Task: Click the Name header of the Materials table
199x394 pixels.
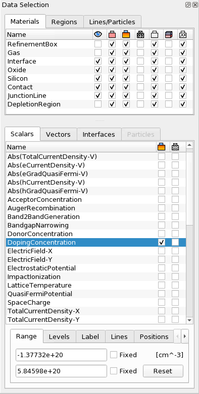Action: 49,34
